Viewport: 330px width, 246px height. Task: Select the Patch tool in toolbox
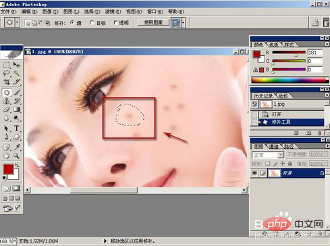[x=7, y=92]
